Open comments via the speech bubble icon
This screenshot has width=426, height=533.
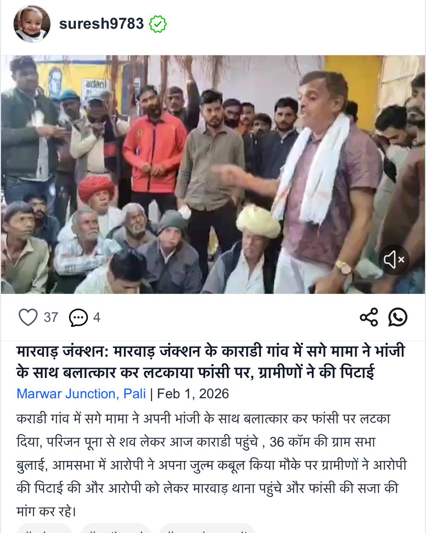pyautogui.click(x=78, y=318)
